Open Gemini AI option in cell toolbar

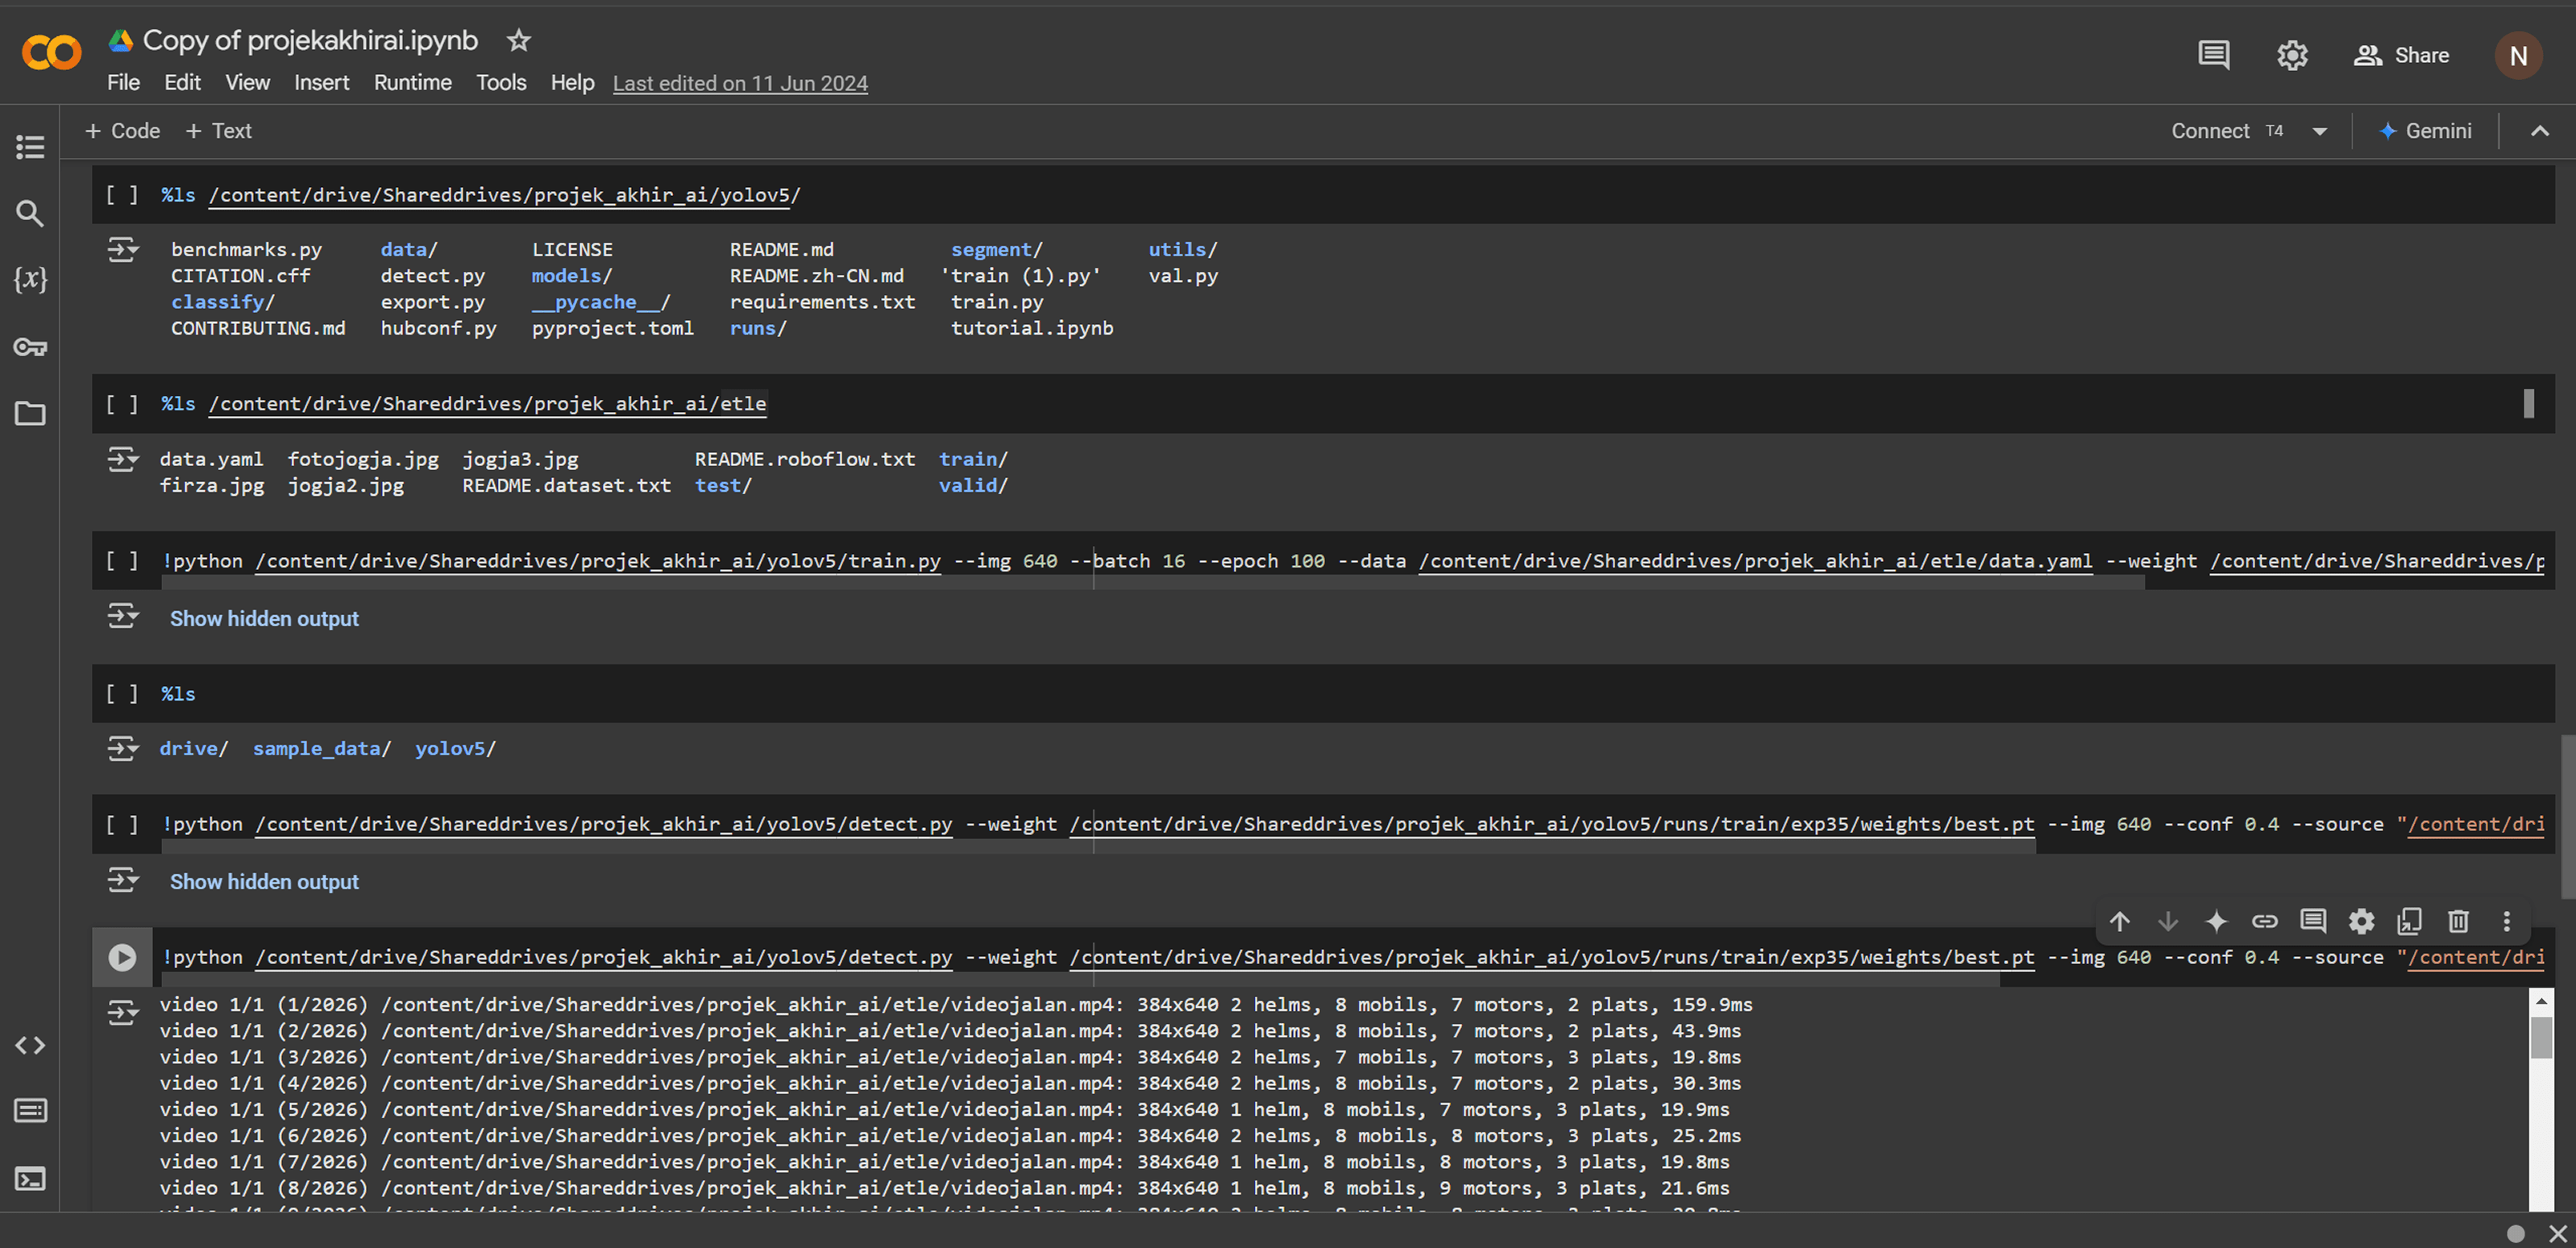click(x=2216, y=921)
